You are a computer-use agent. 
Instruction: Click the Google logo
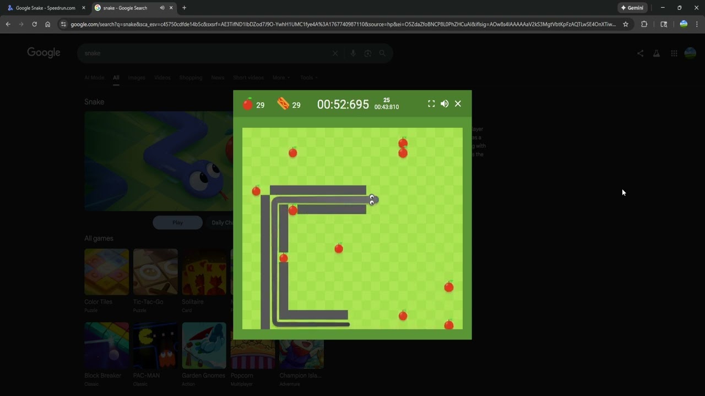click(44, 53)
